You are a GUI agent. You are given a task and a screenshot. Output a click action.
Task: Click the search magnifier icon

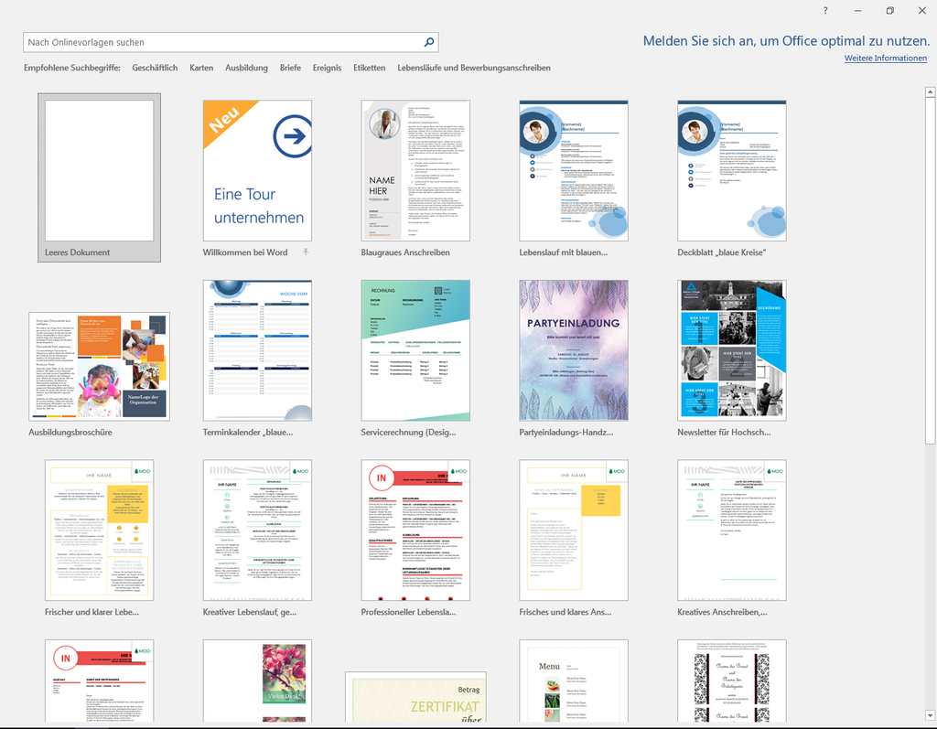pyautogui.click(x=428, y=42)
